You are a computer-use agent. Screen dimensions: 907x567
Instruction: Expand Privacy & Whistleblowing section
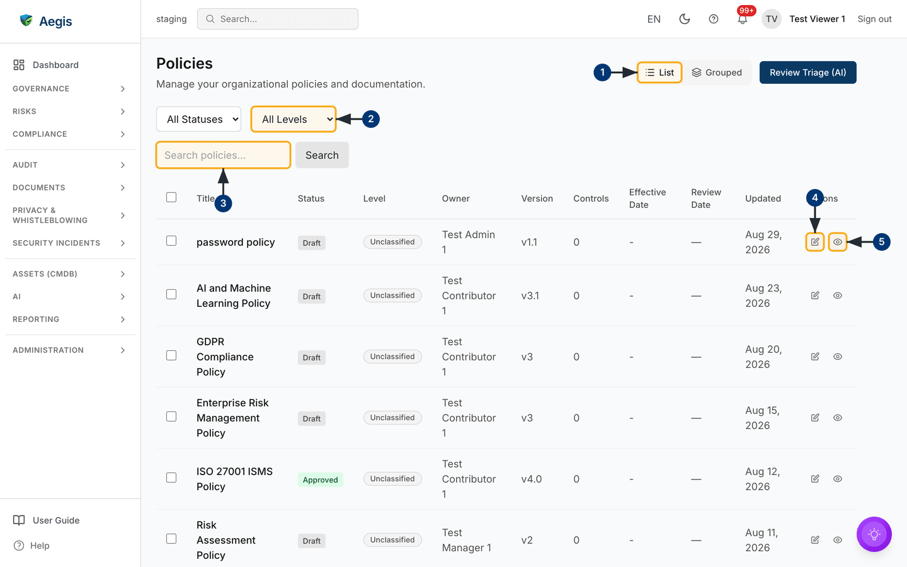pyautogui.click(x=70, y=215)
